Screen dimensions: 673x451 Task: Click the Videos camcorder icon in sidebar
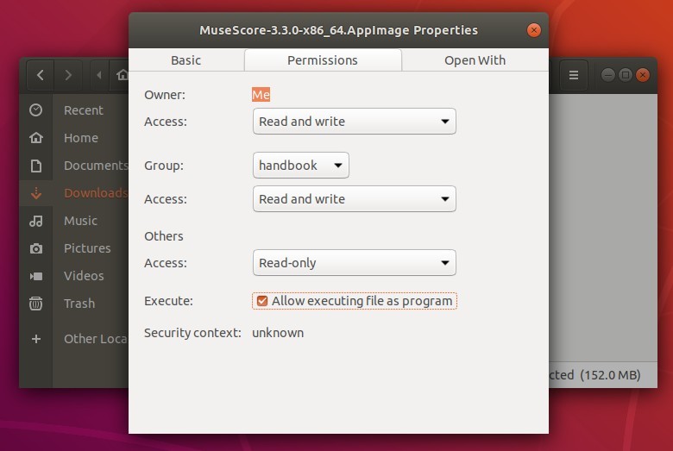[x=36, y=276]
